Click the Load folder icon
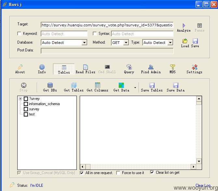 185,41
